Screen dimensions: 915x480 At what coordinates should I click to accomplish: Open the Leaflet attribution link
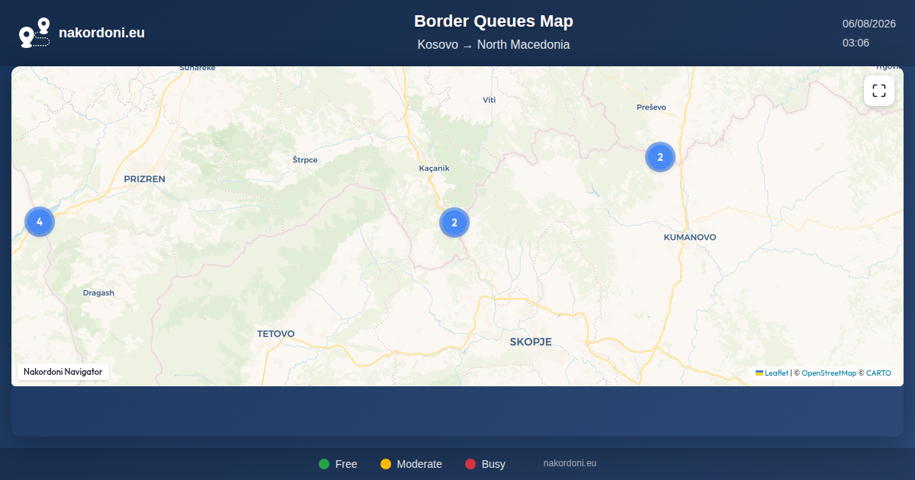(772, 373)
